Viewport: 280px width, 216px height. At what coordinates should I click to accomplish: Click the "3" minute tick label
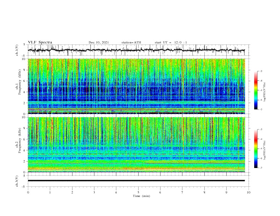94,192
